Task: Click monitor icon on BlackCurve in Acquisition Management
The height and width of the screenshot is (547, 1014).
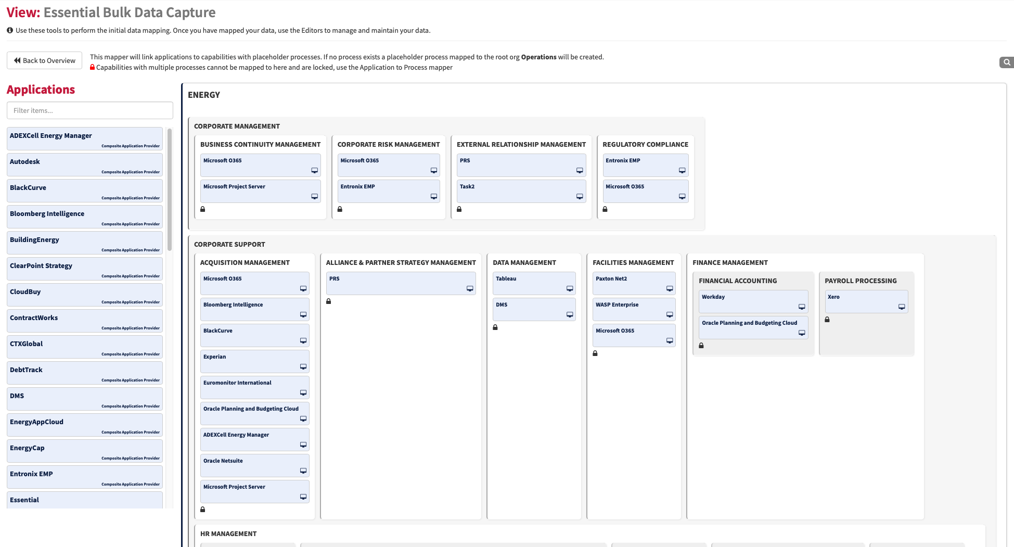Action: [x=303, y=341]
